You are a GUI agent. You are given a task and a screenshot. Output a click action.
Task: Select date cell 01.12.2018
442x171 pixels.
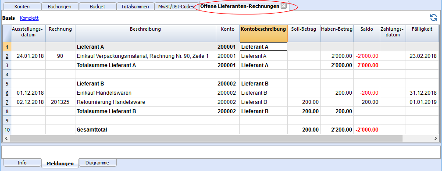pyautogui.click(x=28, y=93)
